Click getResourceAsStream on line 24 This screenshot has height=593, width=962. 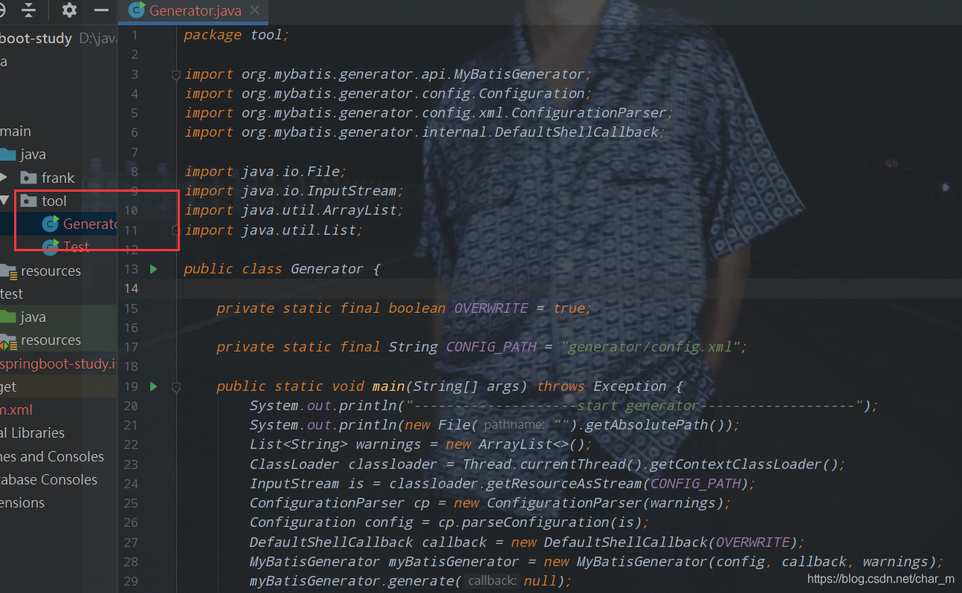pyautogui.click(x=564, y=484)
